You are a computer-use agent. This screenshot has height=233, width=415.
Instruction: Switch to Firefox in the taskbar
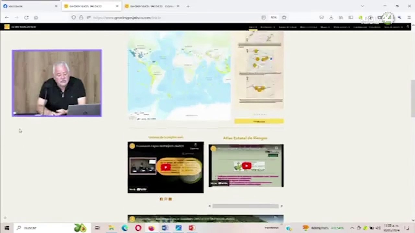click(x=151, y=228)
